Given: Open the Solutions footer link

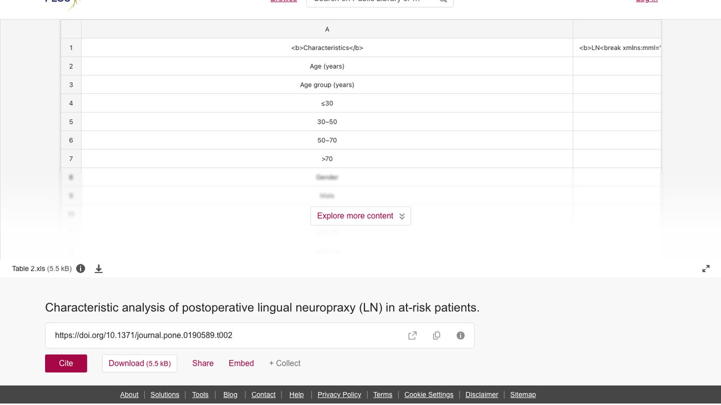Looking at the screenshot, I should 164,395.
